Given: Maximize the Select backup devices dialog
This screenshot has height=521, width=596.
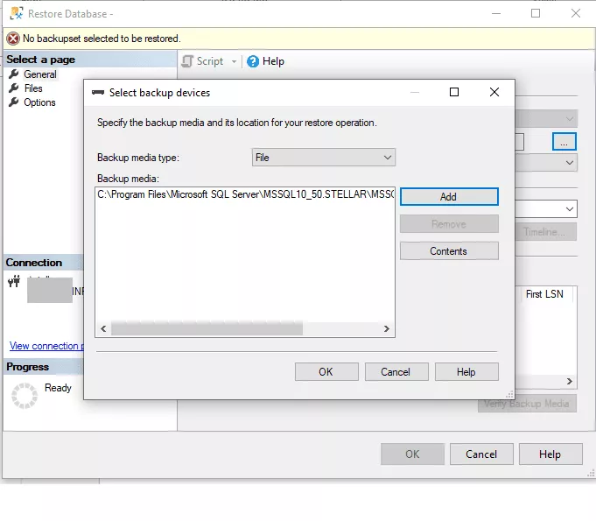Looking at the screenshot, I should [x=454, y=93].
